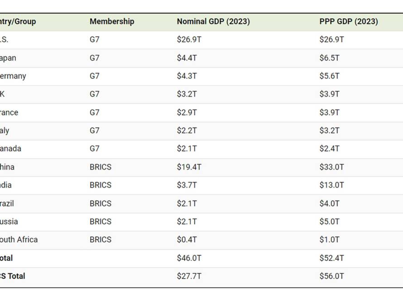
Task: Select India's $13.0T PPP GDP value
Action: tap(331, 185)
